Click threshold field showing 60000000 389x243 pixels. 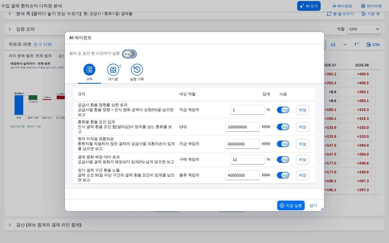coord(242,144)
